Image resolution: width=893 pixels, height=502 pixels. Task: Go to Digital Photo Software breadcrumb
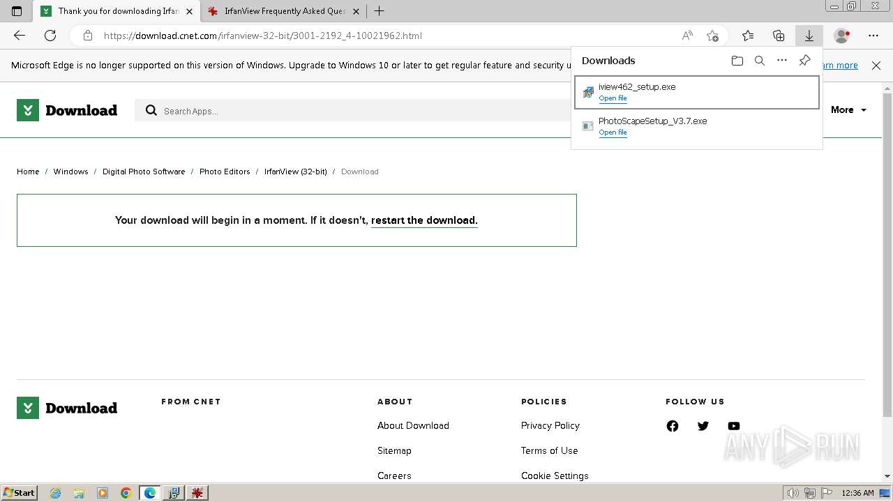(x=144, y=172)
